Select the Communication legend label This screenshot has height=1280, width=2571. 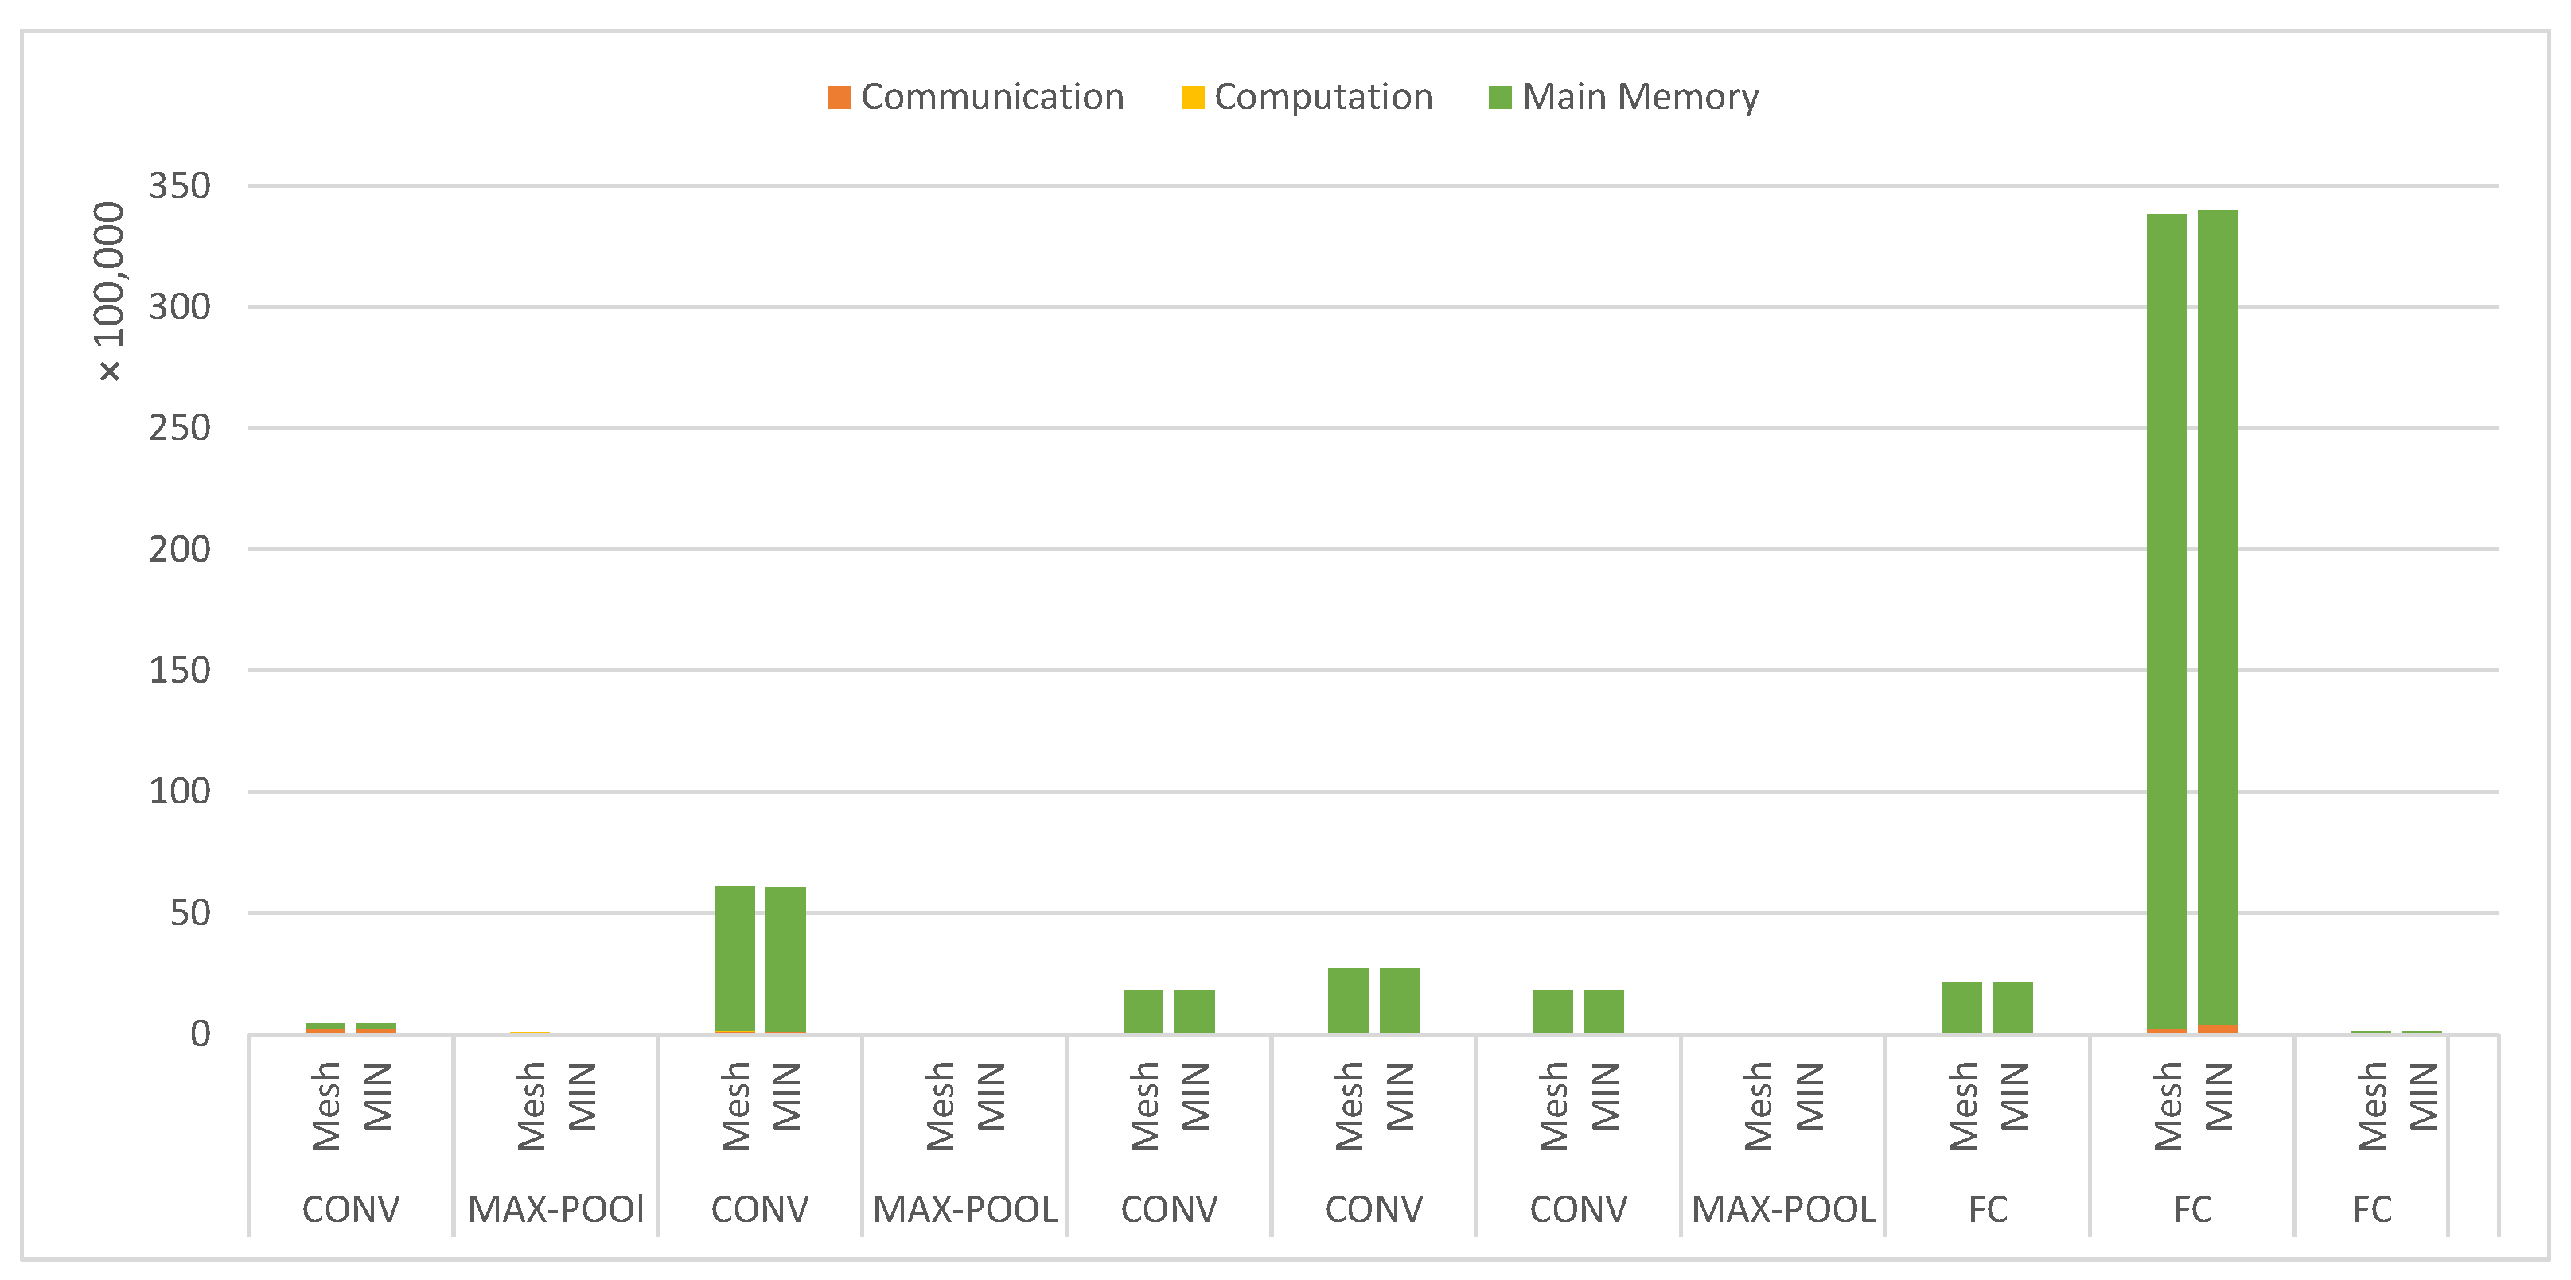(992, 97)
